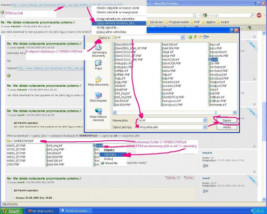Bookmark this page with the star icon
267x214 pixels.
(195, 16)
